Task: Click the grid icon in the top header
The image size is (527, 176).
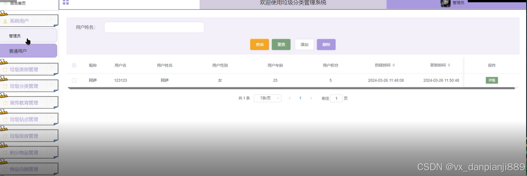Action: click(x=65, y=2)
